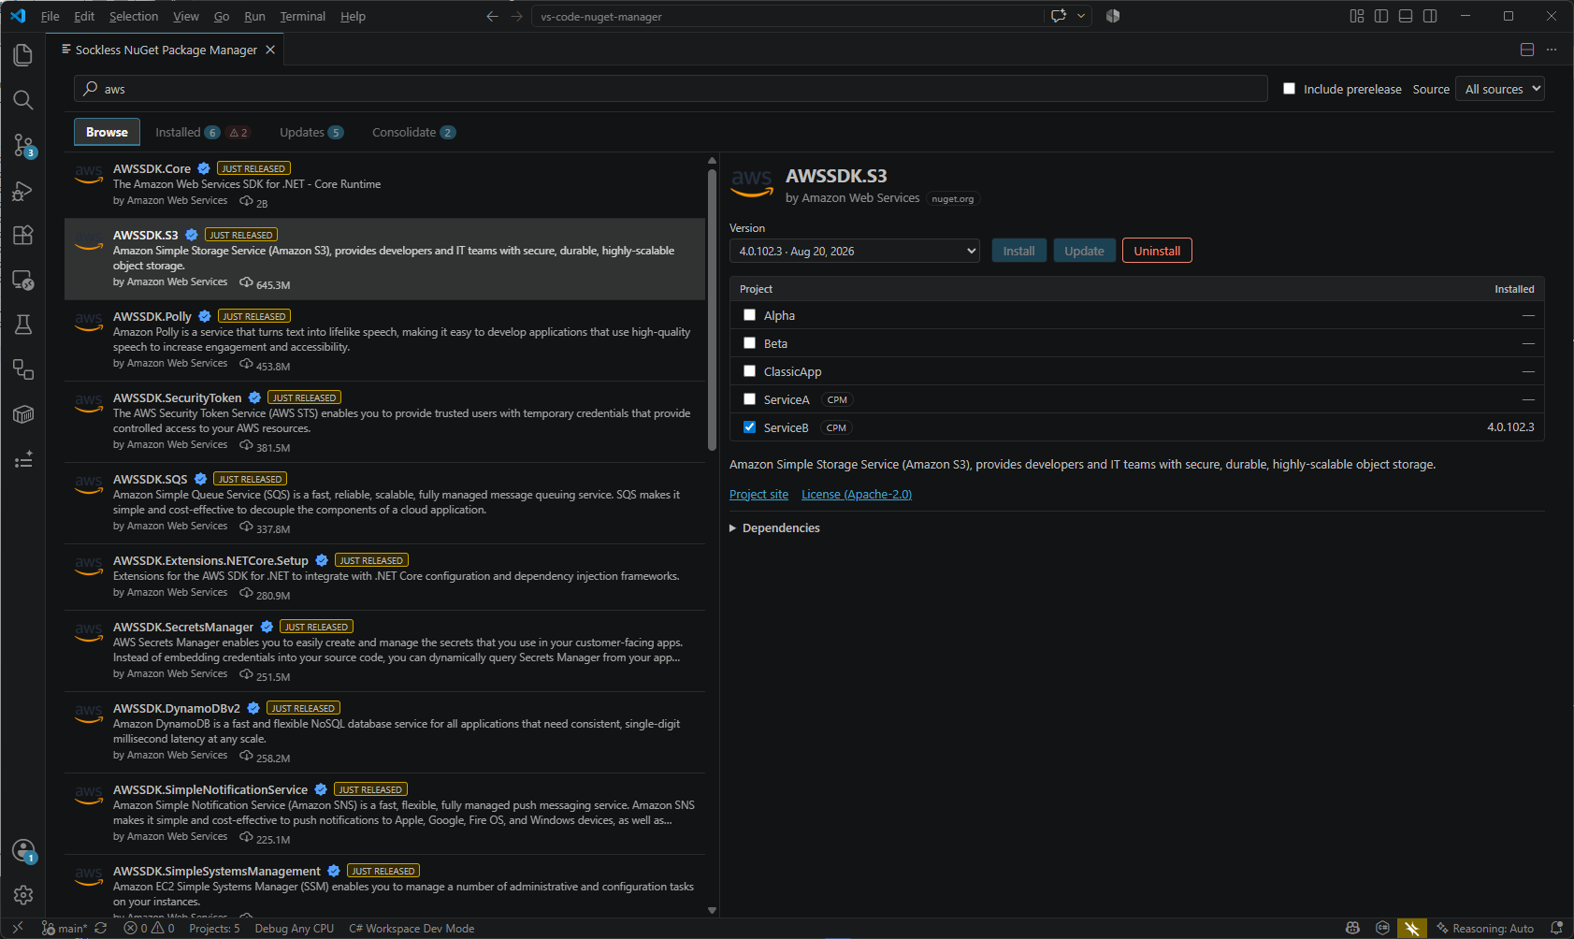The height and width of the screenshot is (939, 1574).
Task: Click Debug Any CPU in status bar
Action: pyautogui.click(x=294, y=928)
